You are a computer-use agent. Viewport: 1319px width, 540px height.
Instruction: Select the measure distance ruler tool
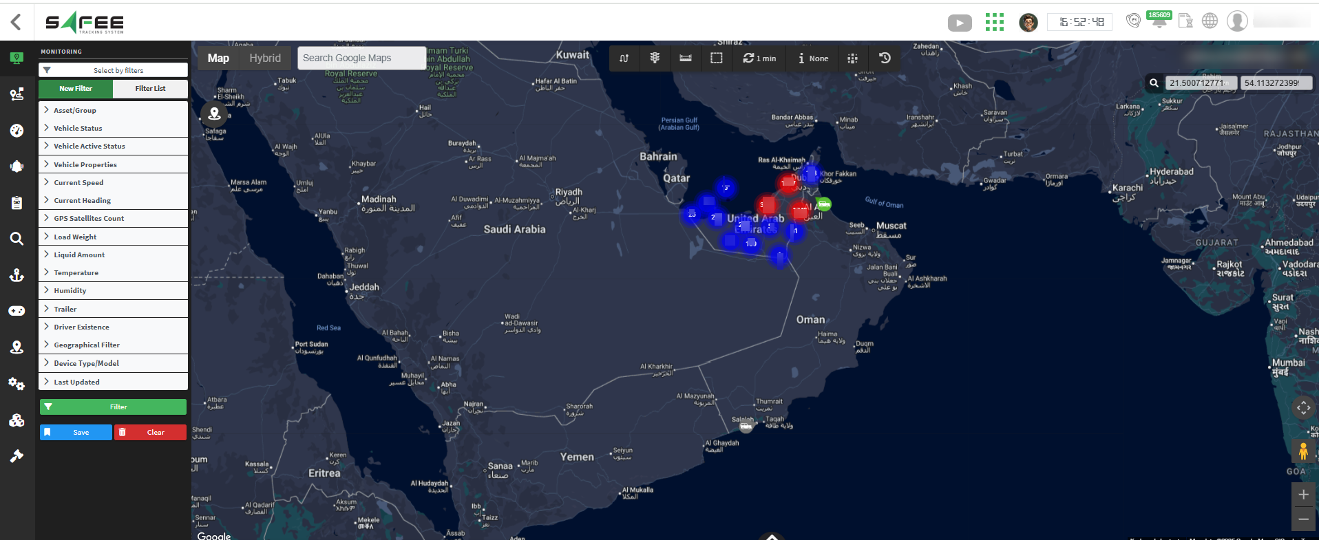tap(686, 58)
